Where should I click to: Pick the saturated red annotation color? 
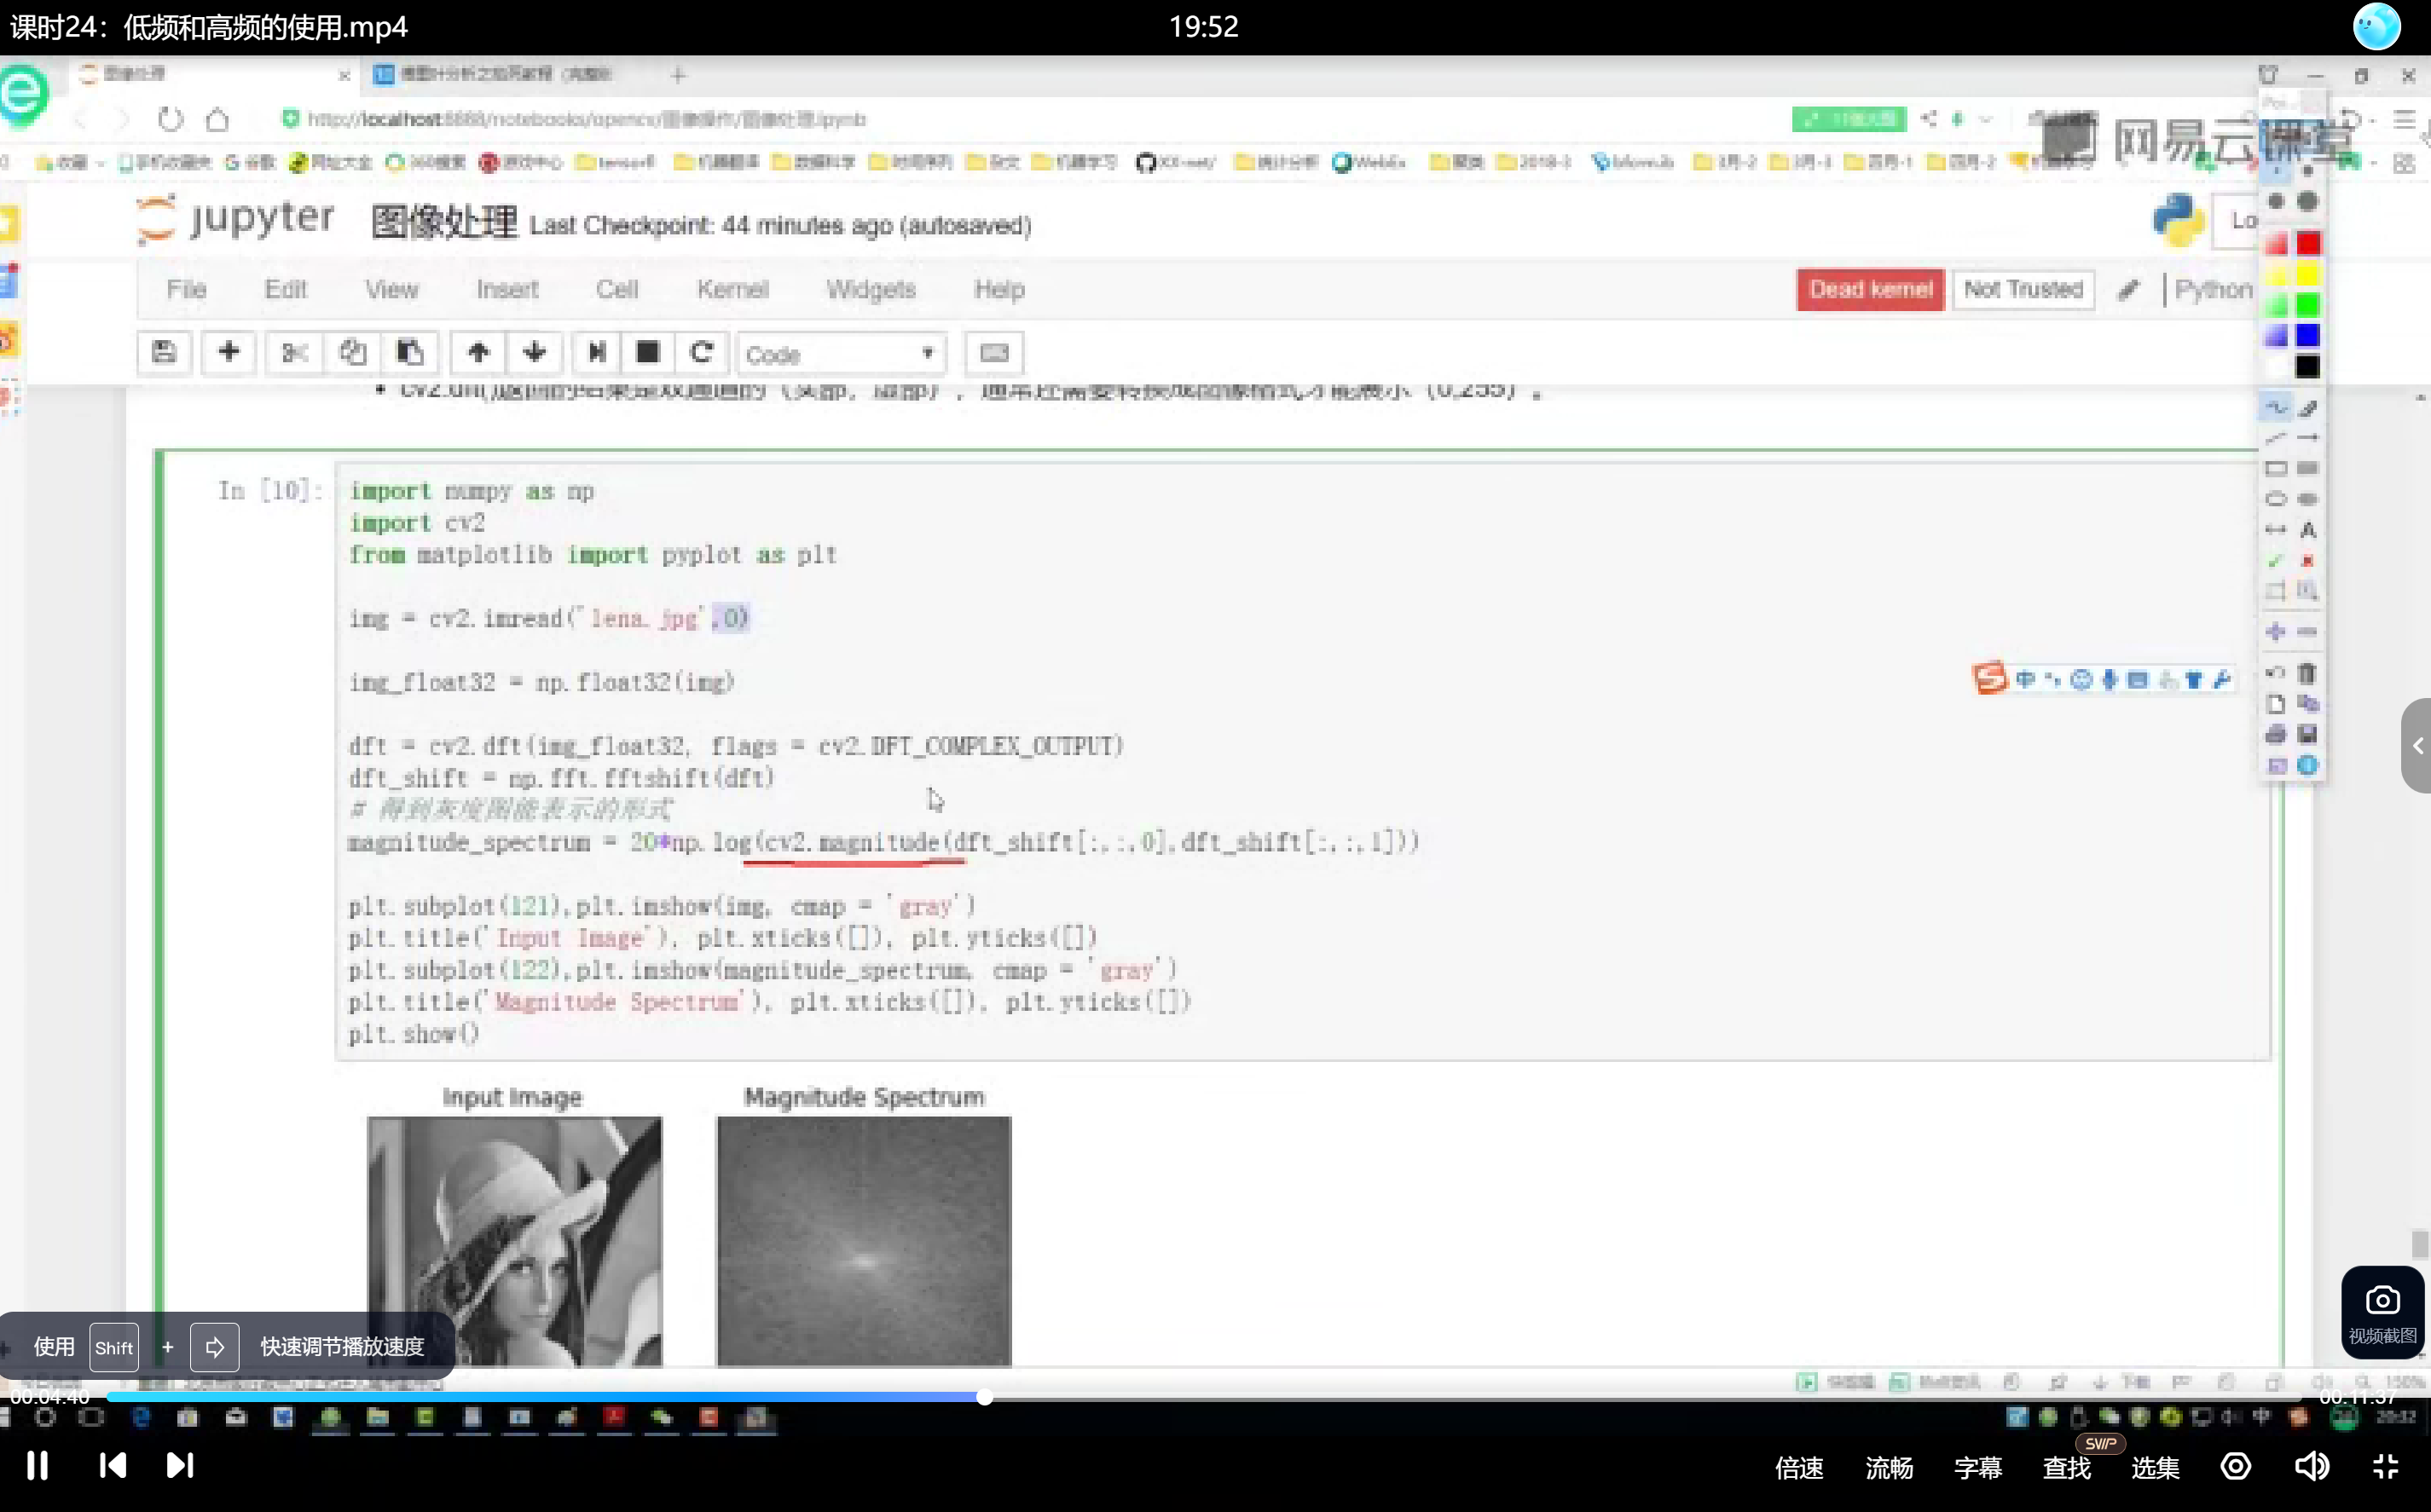point(2308,243)
